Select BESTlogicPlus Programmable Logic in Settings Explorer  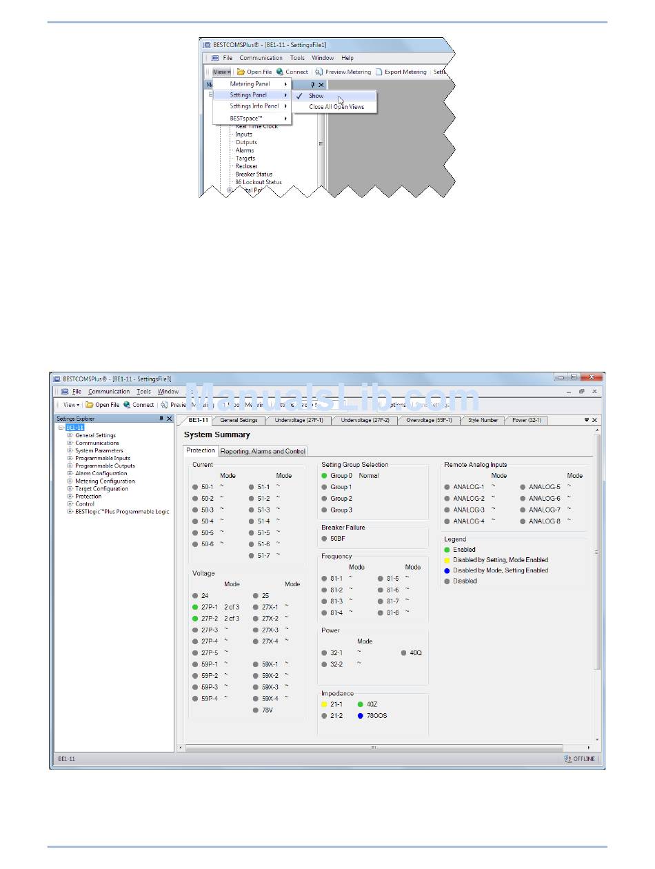click(x=122, y=512)
